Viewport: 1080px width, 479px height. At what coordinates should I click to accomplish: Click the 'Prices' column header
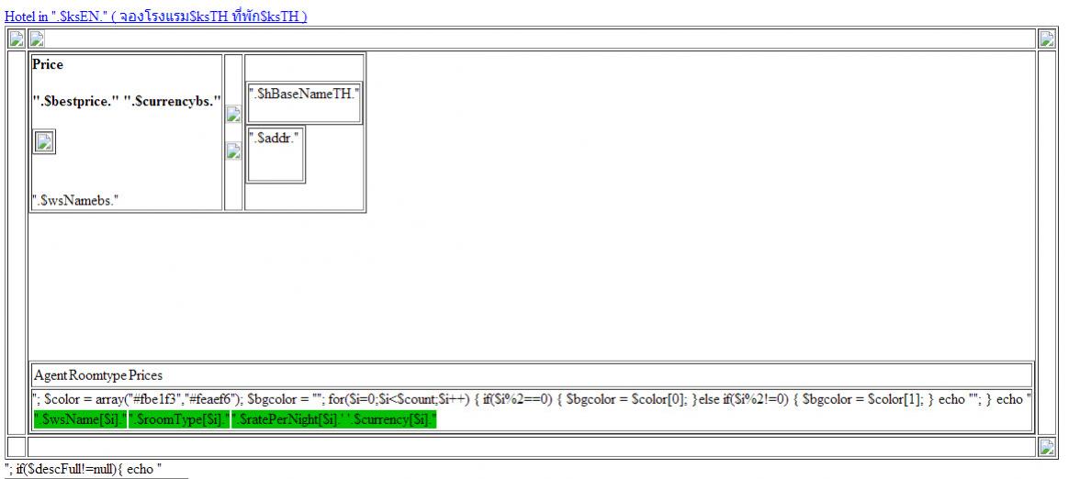pos(146,375)
